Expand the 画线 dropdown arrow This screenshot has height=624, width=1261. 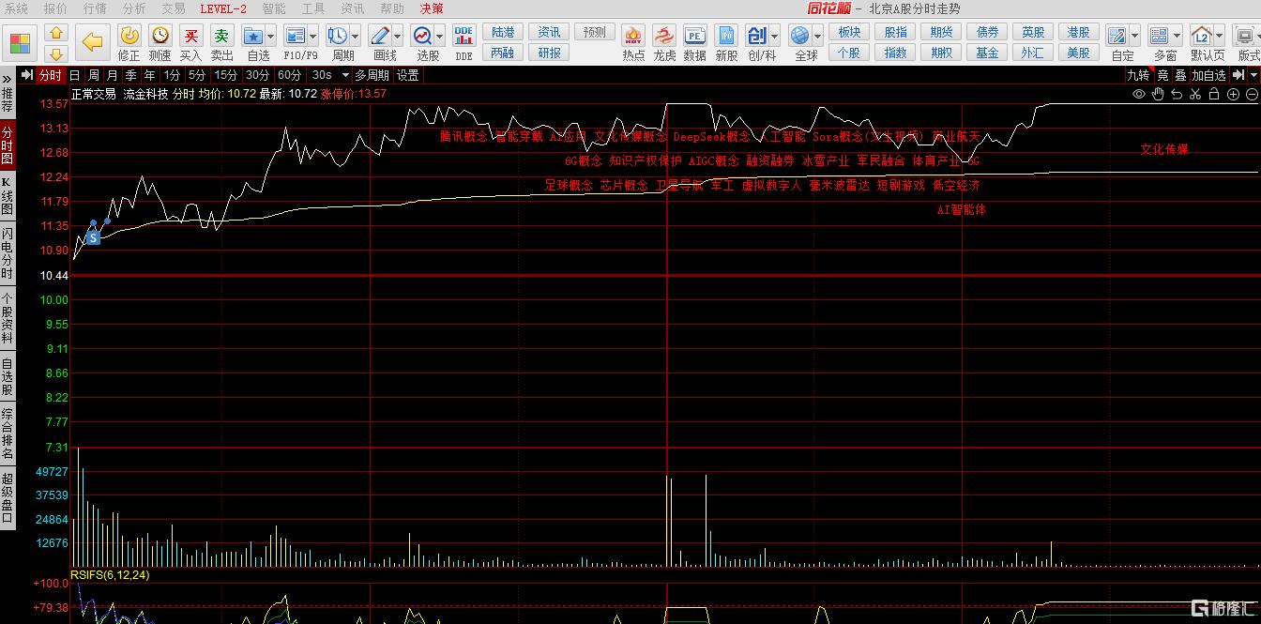(398, 37)
